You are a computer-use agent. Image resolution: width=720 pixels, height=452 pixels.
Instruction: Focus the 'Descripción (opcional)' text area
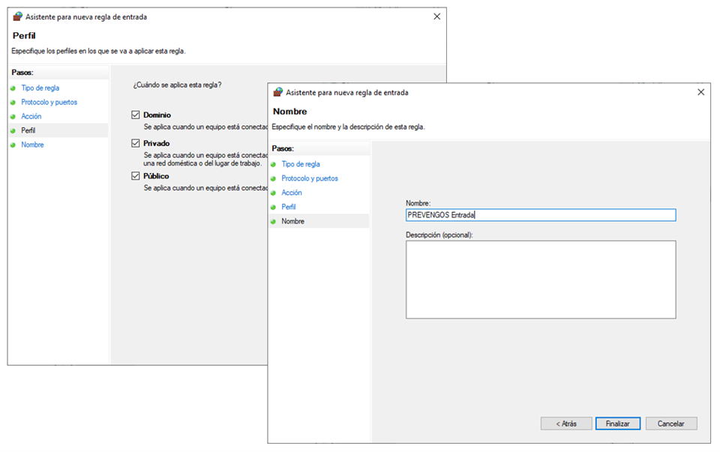tap(540, 279)
